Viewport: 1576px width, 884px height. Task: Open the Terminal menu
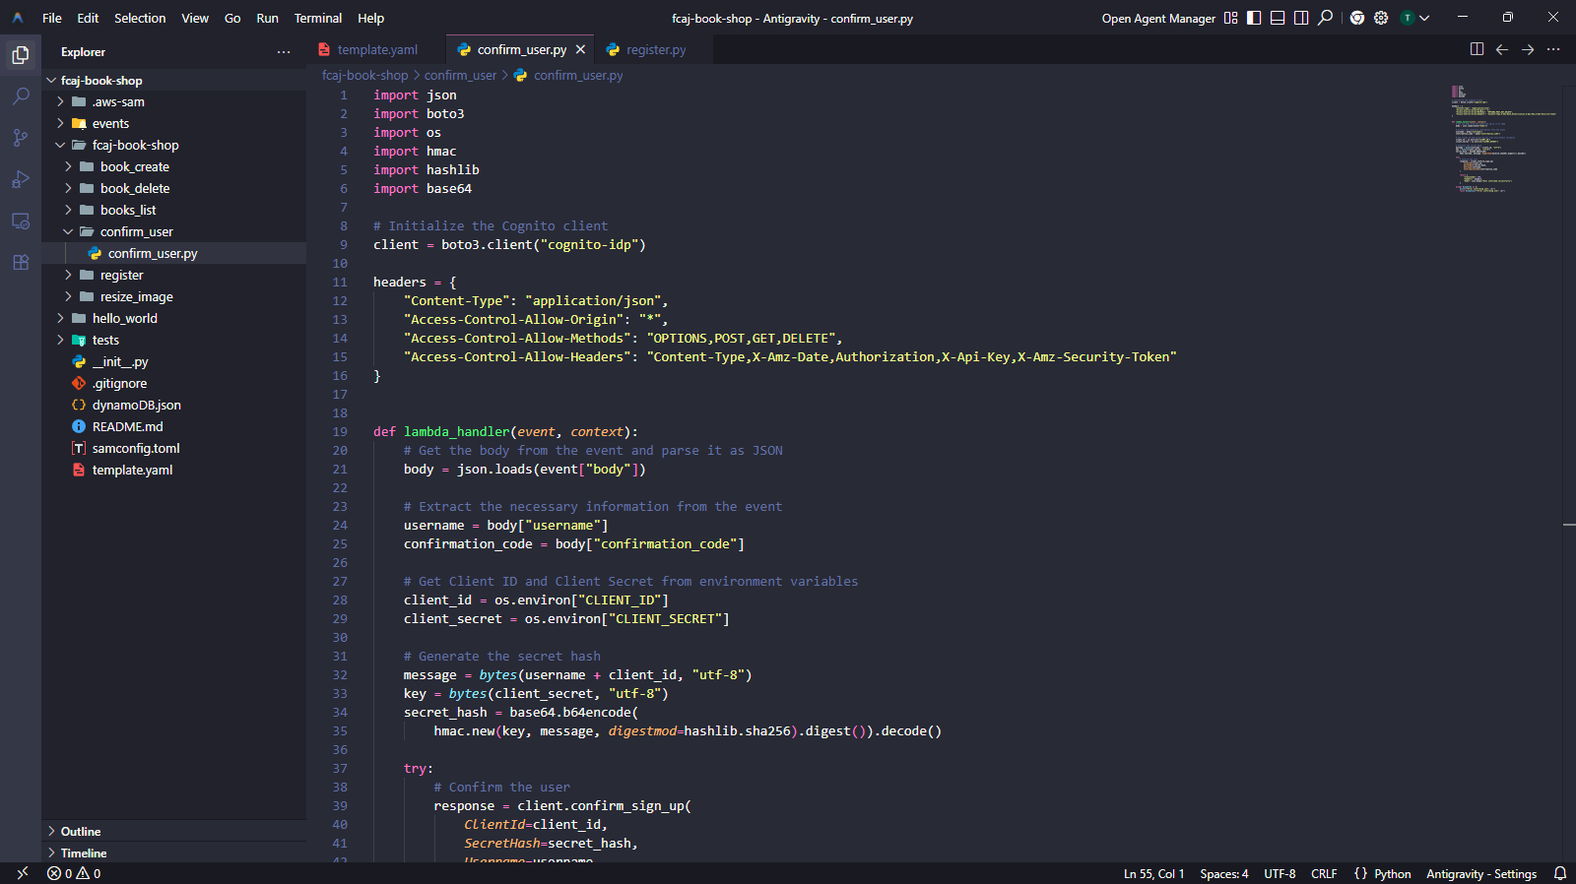click(x=318, y=18)
